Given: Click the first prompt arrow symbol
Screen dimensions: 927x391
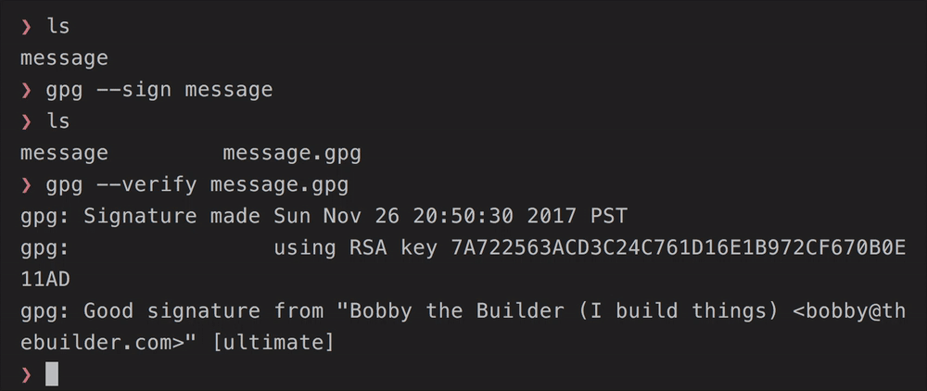Looking at the screenshot, I should pyautogui.click(x=26, y=27).
